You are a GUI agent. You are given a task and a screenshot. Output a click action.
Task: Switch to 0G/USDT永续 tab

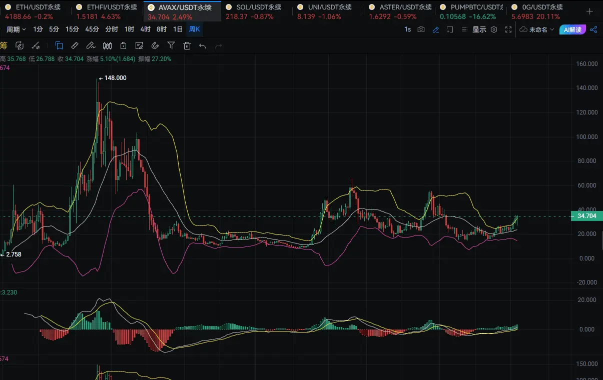coord(543,11)
